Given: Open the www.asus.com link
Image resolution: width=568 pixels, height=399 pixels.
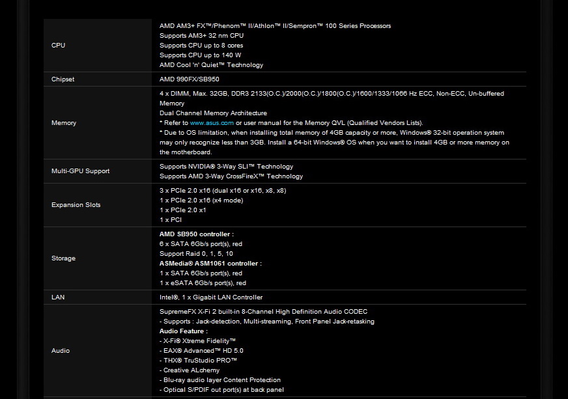Looking at the screenshot, I should [212, 123].
